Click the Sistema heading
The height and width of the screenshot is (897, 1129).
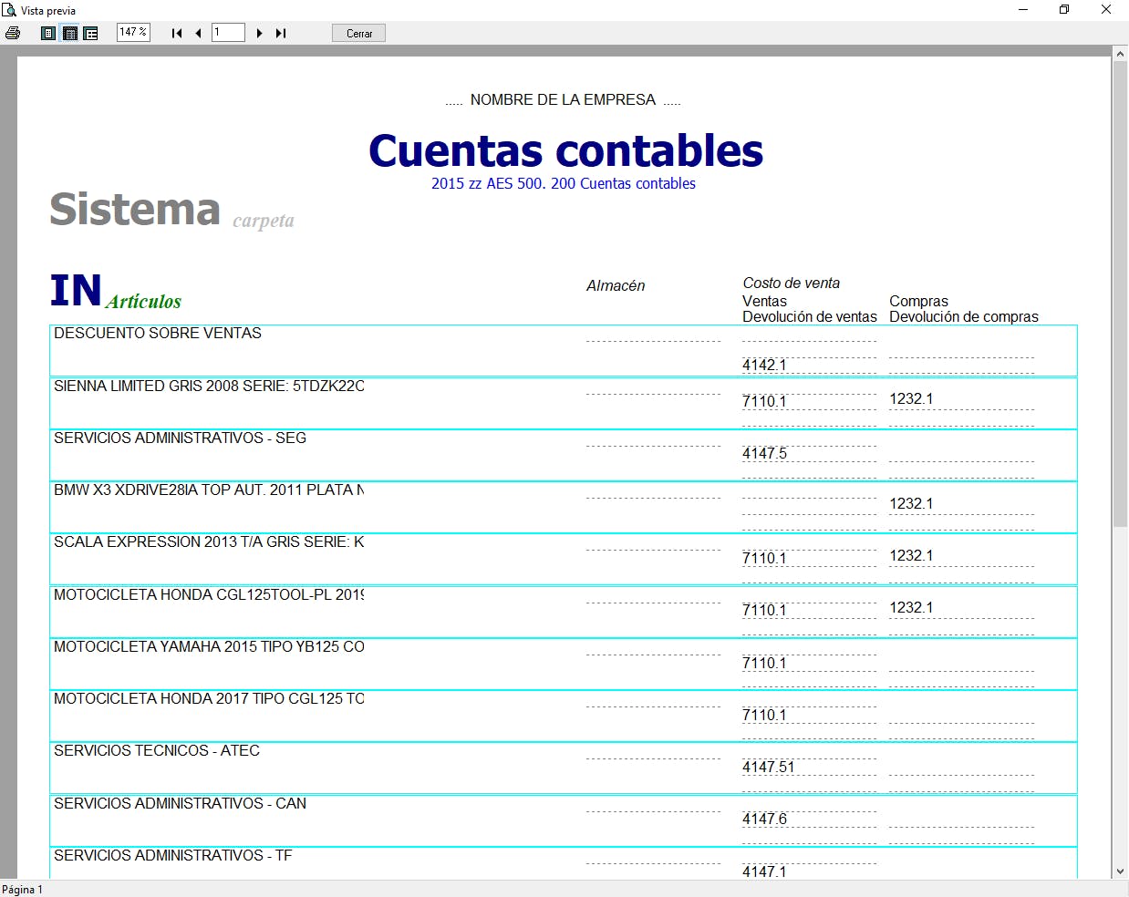135,210
